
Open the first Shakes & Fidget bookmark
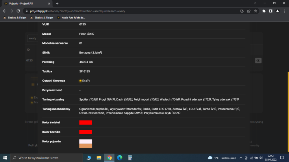[x=15, y=18]
